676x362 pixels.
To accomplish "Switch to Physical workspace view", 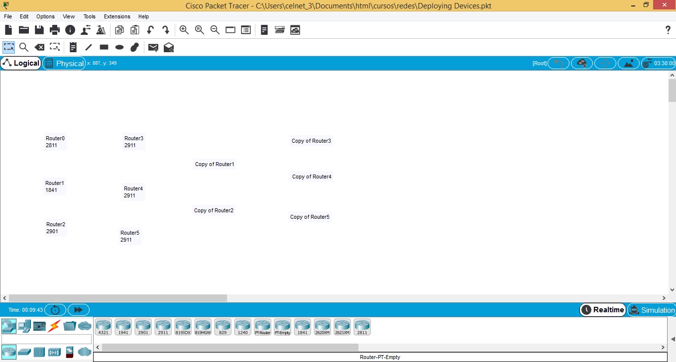I will (x=64, y=63).
